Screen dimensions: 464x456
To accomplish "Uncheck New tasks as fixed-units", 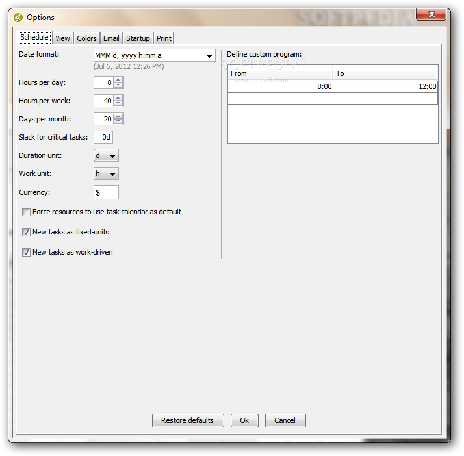I will [26, 232].
